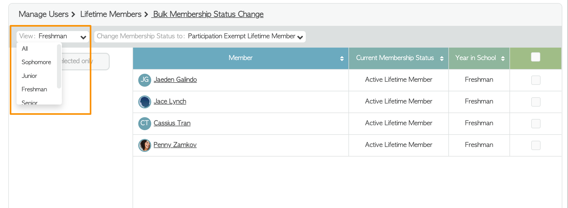Viewport: 568px width, 208px height.
Task: Choose Junior from the View list
Action: click(29, 76)
